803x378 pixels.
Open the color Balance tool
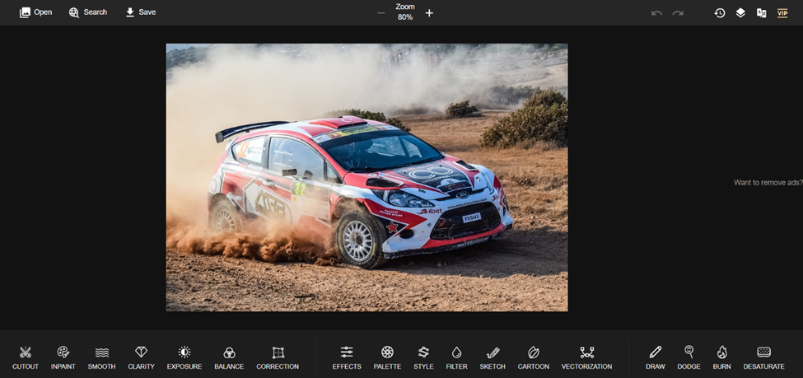coord(229,358)
